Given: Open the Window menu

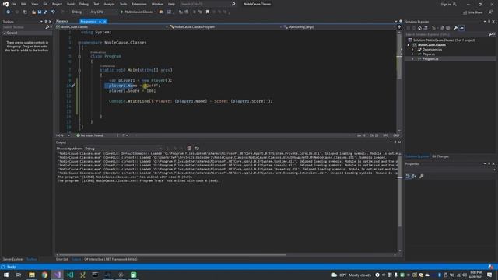Looking at the screenshot, I should tap(157, 4).
